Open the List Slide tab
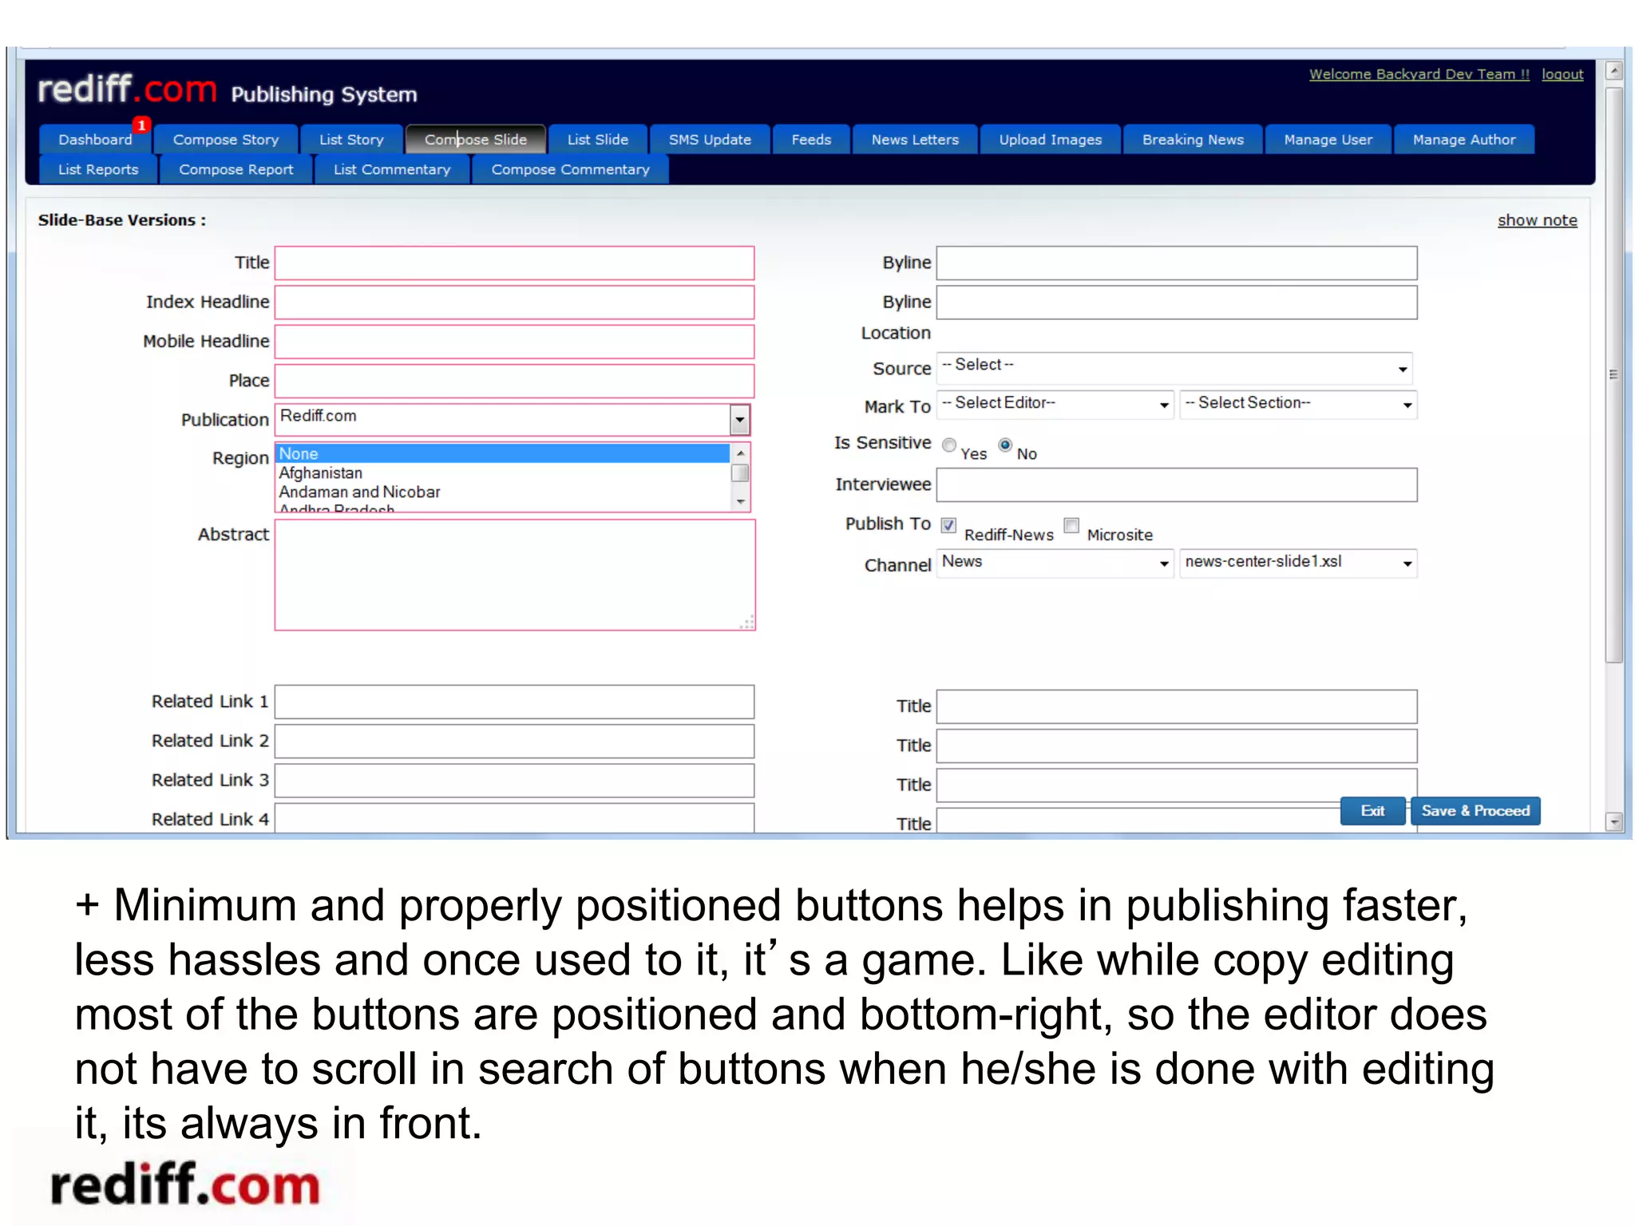 click(598, 140)
